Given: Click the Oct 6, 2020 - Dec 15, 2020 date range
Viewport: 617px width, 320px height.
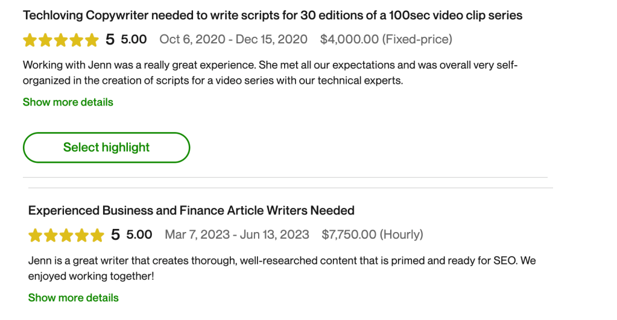Looking at the screenshot, I should click(x=233, y=40).
